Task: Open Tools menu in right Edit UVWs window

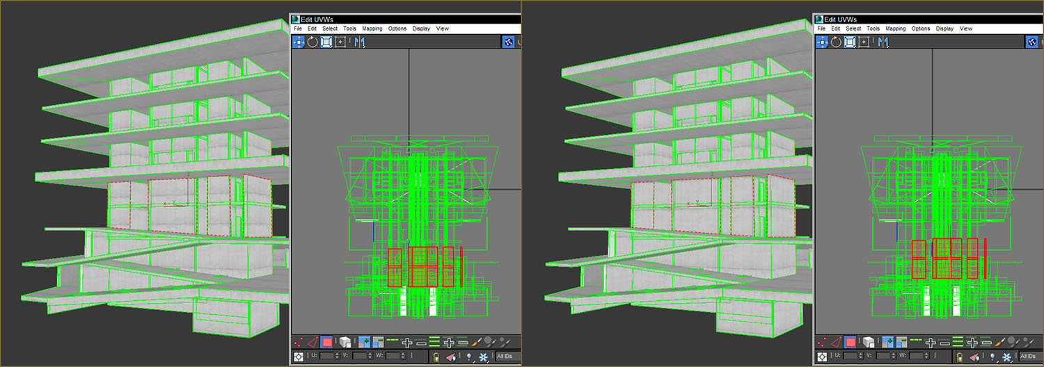Action: [x=873, y=28]
